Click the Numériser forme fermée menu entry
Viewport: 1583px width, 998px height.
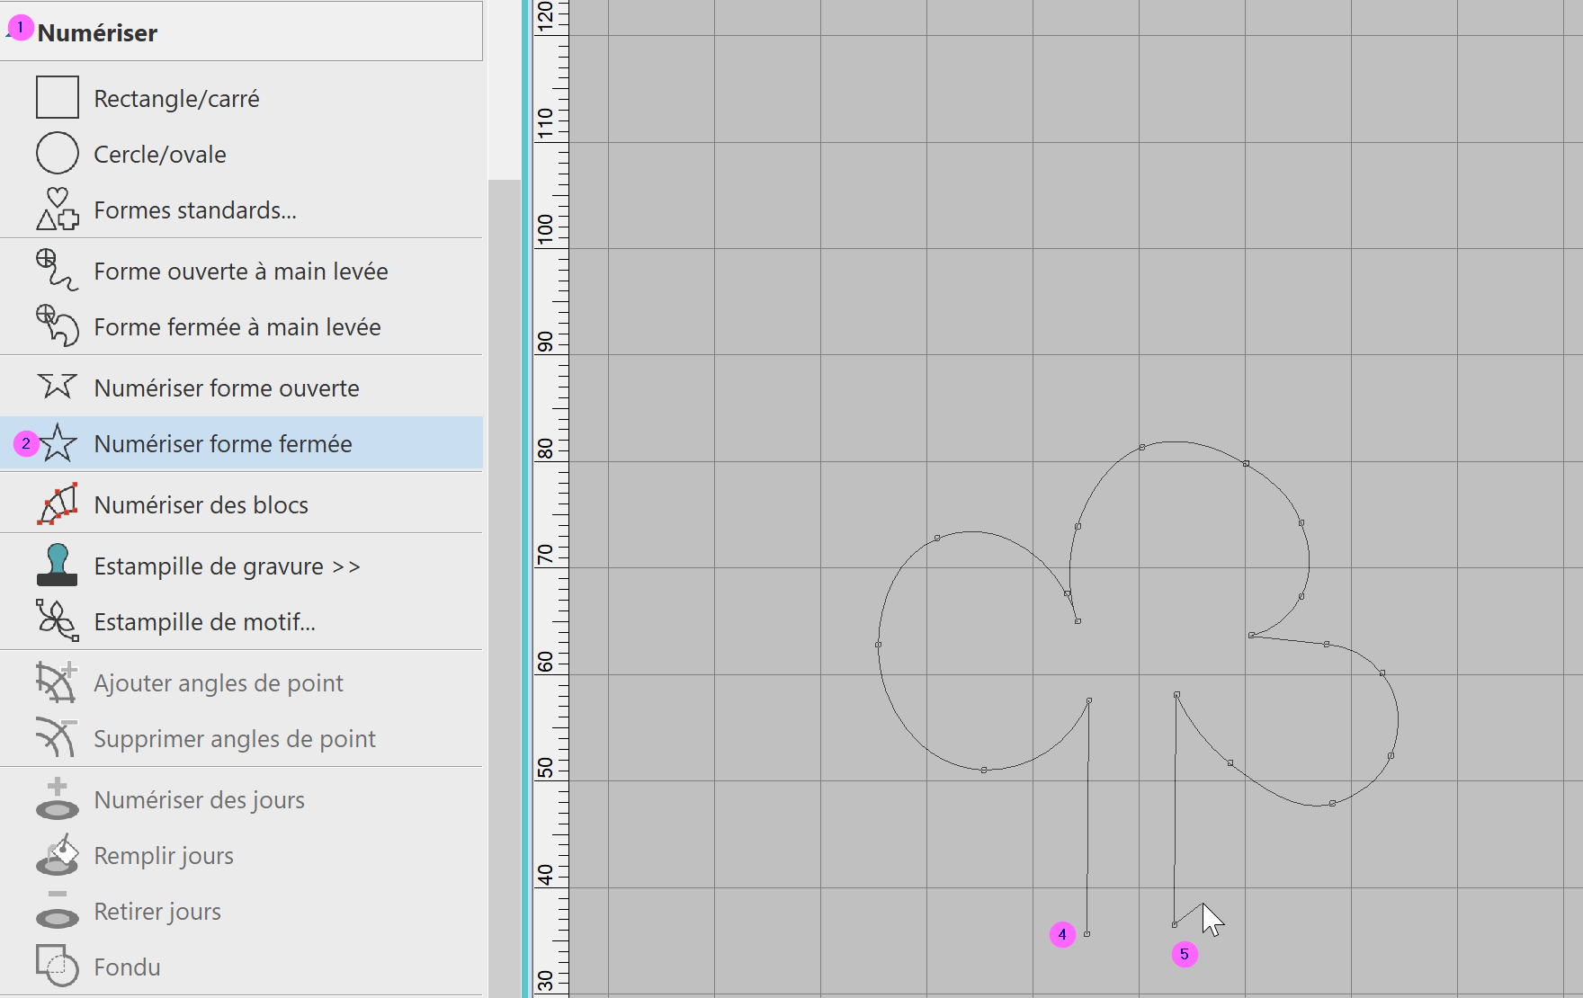pos(222,444)
